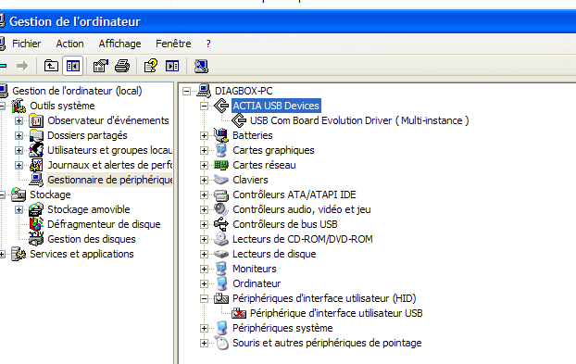576x364 pixels.
Task: Click the scan for hardware changes icon
Action: point(201,66)
